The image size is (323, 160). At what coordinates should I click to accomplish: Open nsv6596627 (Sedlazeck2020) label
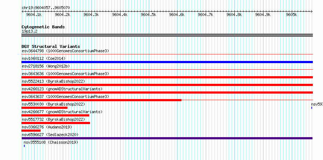pyautogui.click(x=50, y=135)
